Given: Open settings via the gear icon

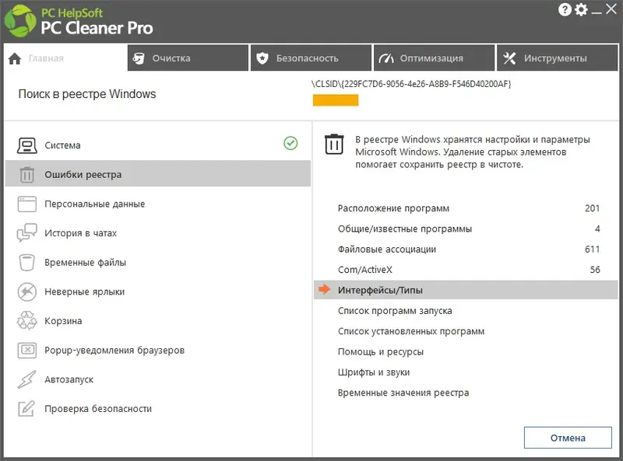Looking at the screenshot, I should pyautogui.click(x=581, y=9).
